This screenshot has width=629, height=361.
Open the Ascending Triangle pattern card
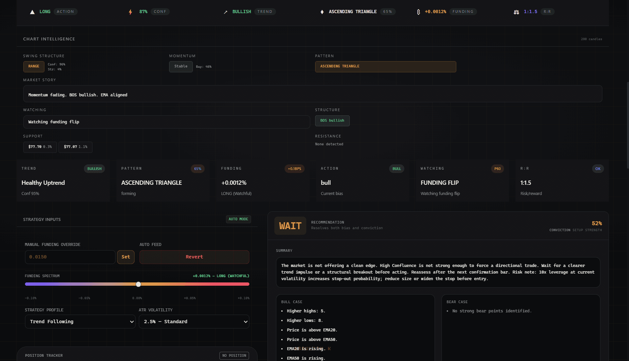click(x=163, y=181)
